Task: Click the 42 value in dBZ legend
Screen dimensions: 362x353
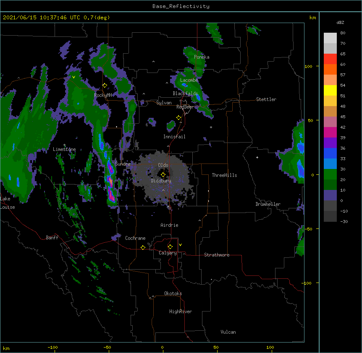Action: pyautogui.click(x=343, y=127)
